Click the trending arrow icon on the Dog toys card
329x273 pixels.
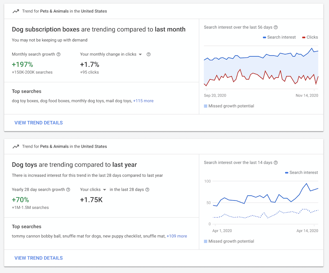pyautogui.click(x=15, y=146)
